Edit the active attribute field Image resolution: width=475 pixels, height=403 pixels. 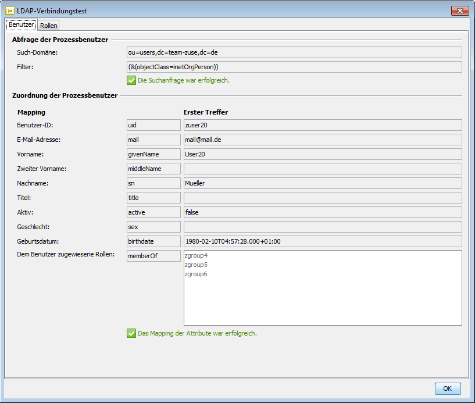[153, 212]
